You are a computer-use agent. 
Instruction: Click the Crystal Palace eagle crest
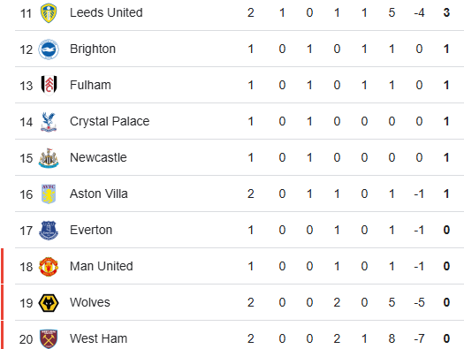point(49,122)
